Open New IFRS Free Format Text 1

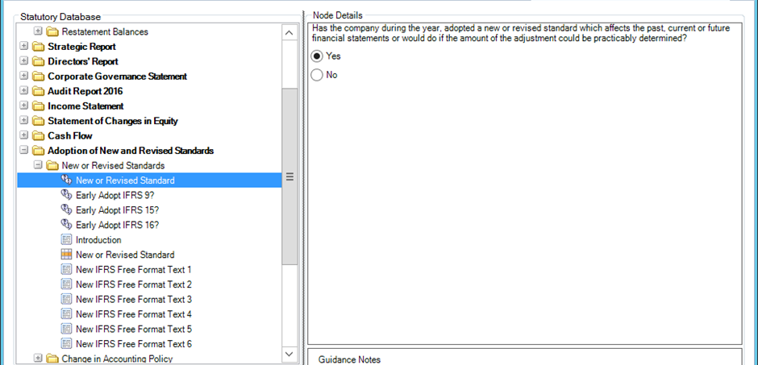[134, 269]
